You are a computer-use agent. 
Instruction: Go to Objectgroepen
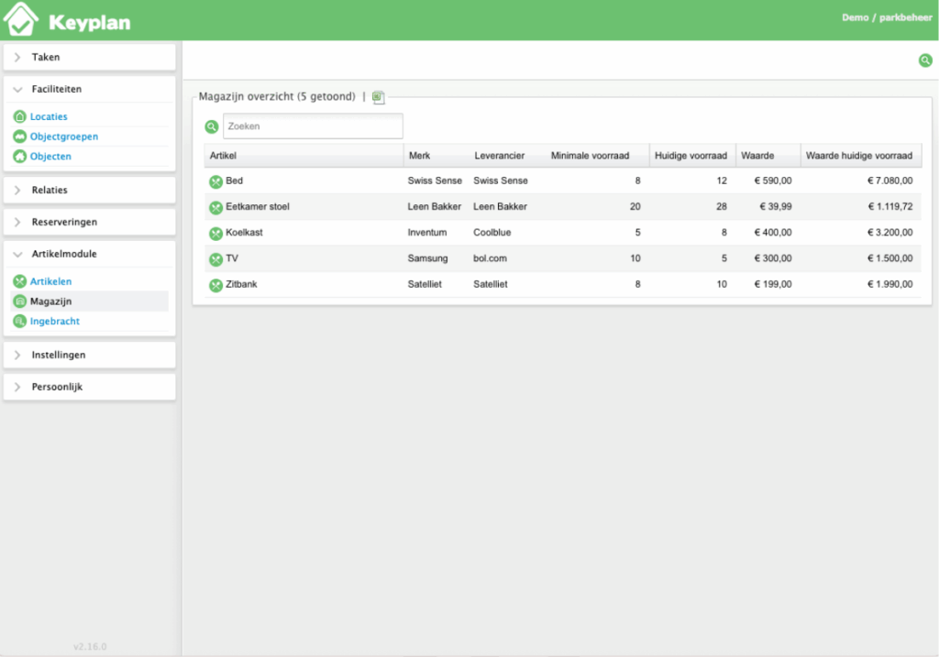64,137
